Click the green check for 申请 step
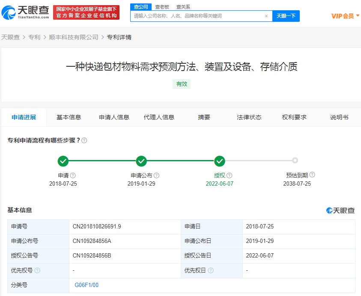361x296 pixels. [63, 161]
